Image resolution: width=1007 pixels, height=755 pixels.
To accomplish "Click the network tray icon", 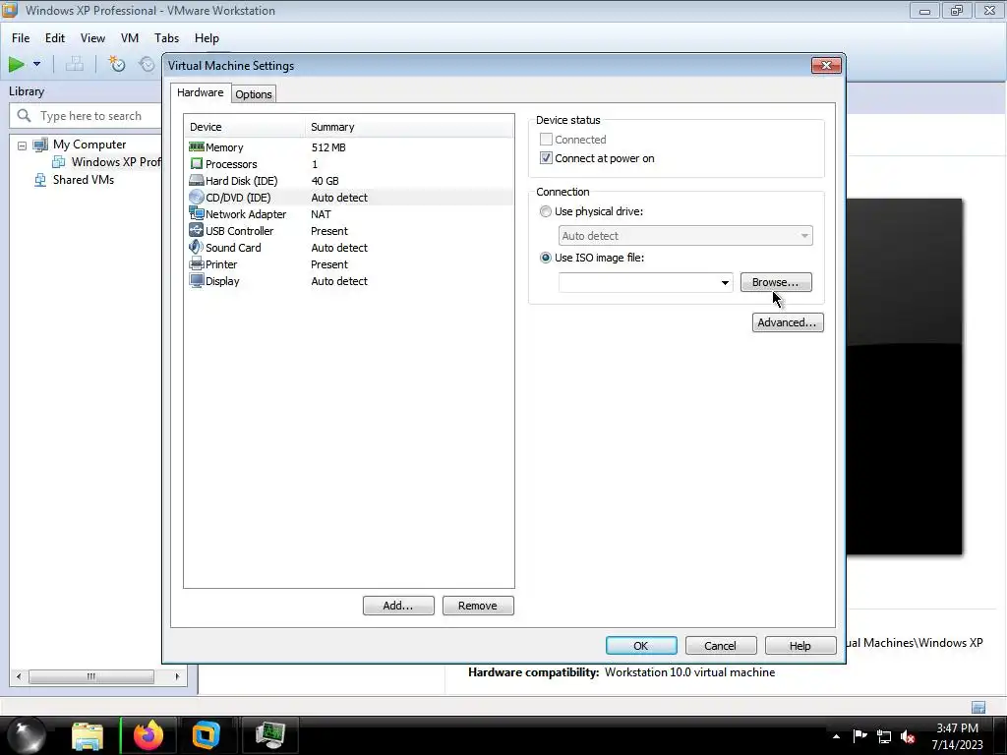I will (884, 736).
